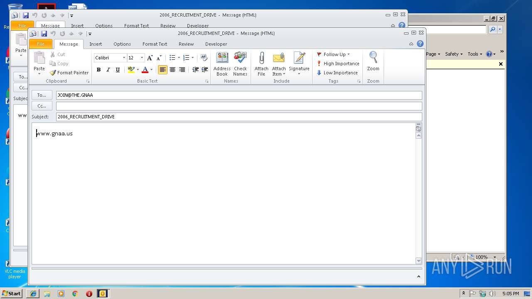Screen dimensions: 532x299
Task: Toggle Underline formatting
Action: pos(118,70)
